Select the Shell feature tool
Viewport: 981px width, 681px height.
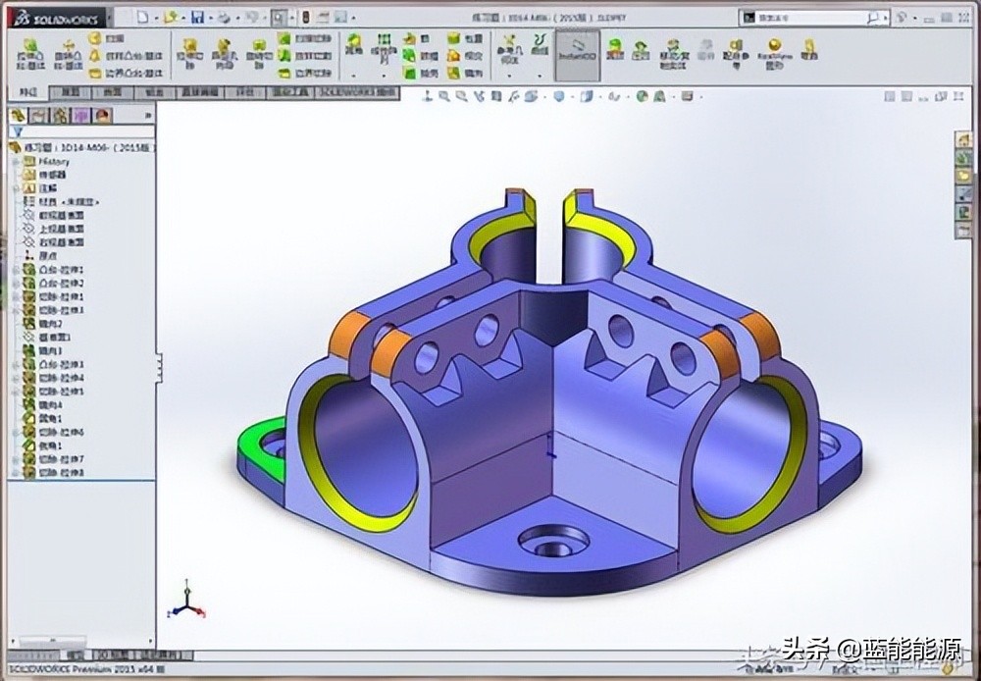[409, 73]
